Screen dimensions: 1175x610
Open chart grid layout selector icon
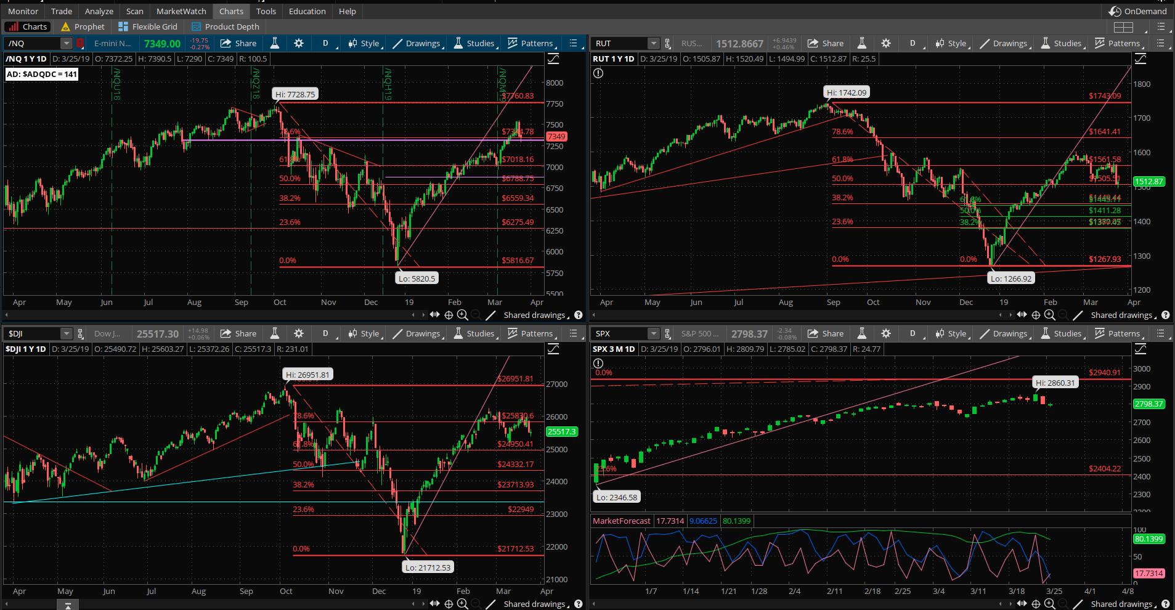(1123, 26)
